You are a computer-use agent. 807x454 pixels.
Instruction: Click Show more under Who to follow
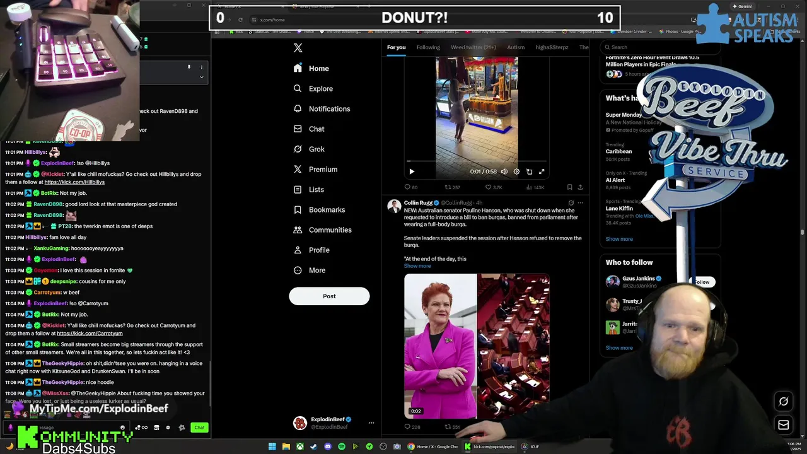(619, 348)
